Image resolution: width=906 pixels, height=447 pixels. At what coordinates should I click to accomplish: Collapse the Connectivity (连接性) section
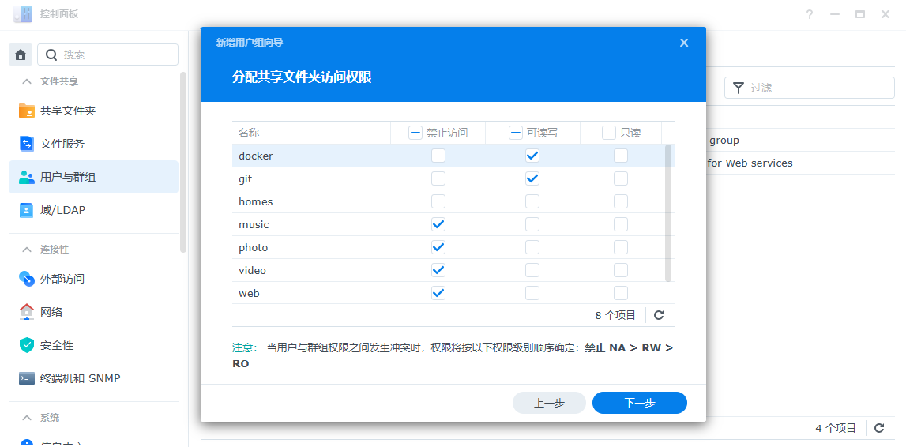tap(27, 250)
